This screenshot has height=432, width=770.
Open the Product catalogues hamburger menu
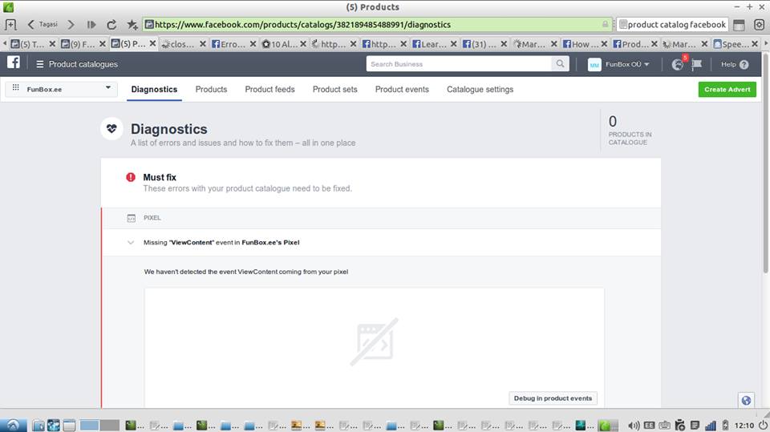(40, 64)
